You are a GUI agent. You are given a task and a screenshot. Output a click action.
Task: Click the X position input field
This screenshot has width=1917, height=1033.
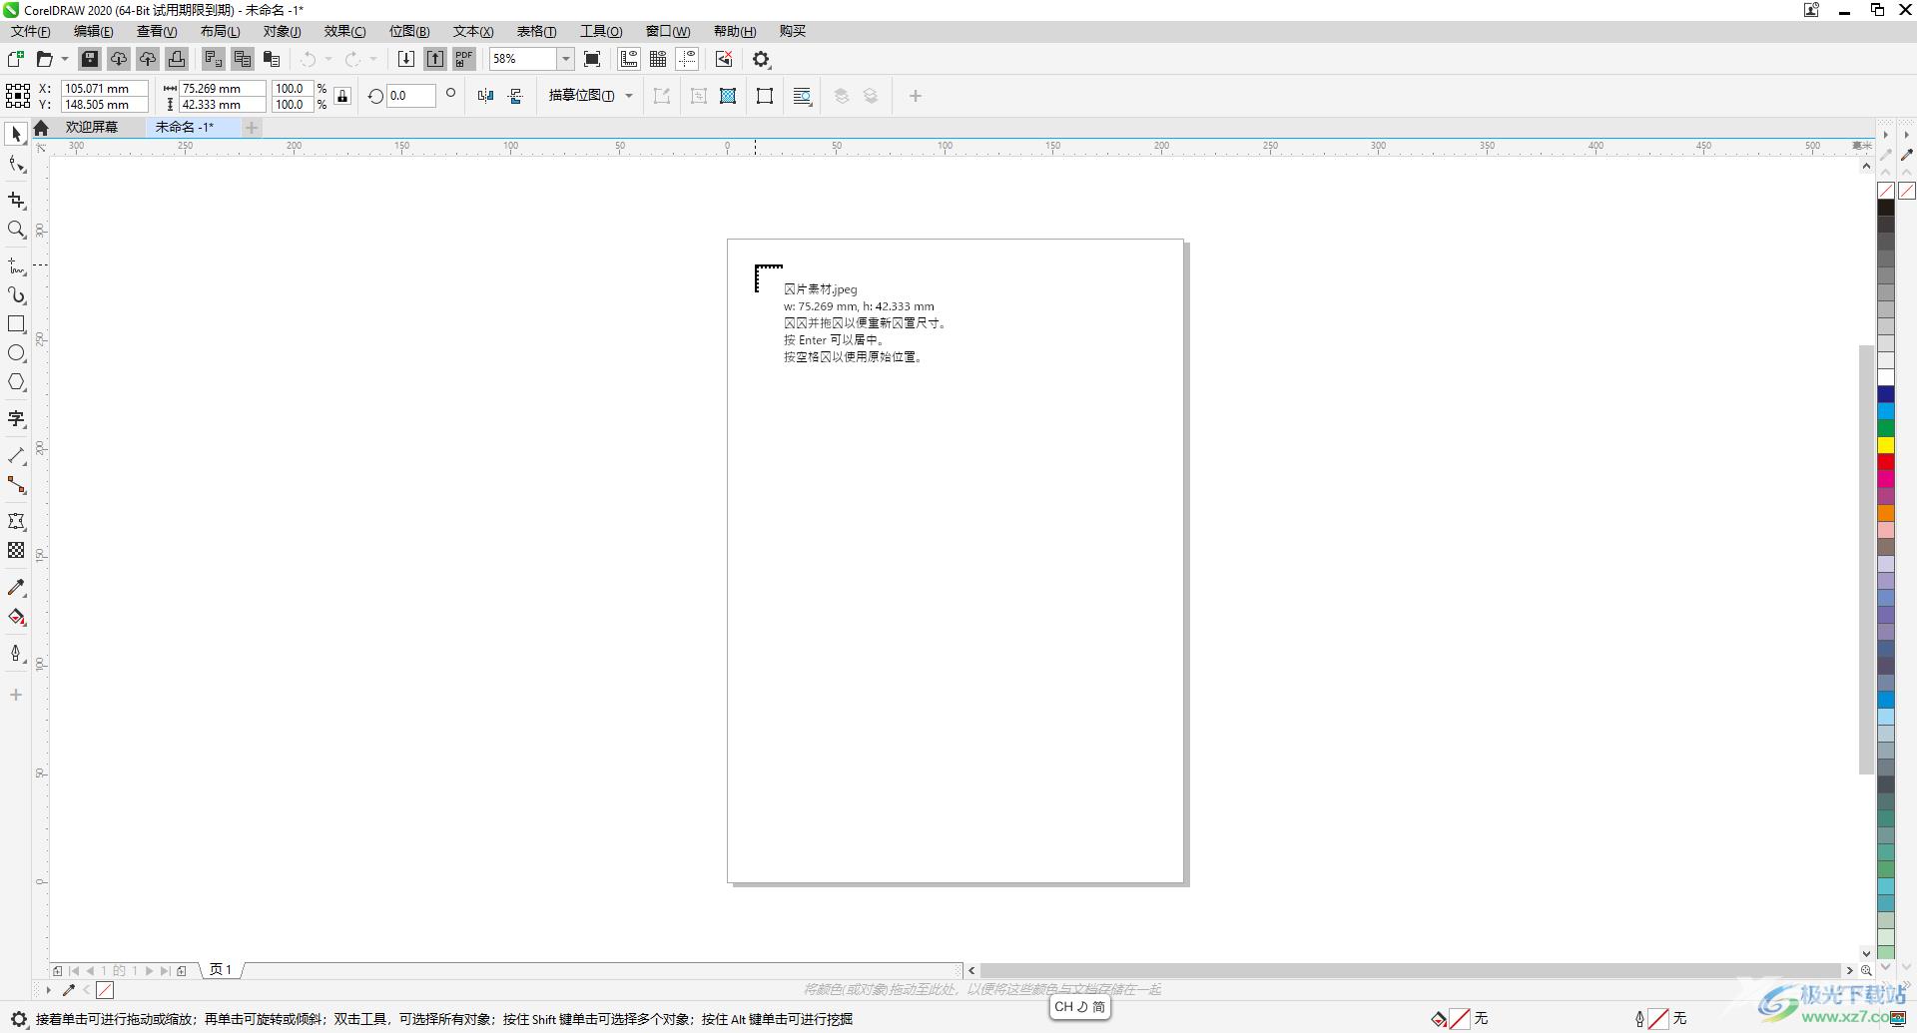(105, 88)
